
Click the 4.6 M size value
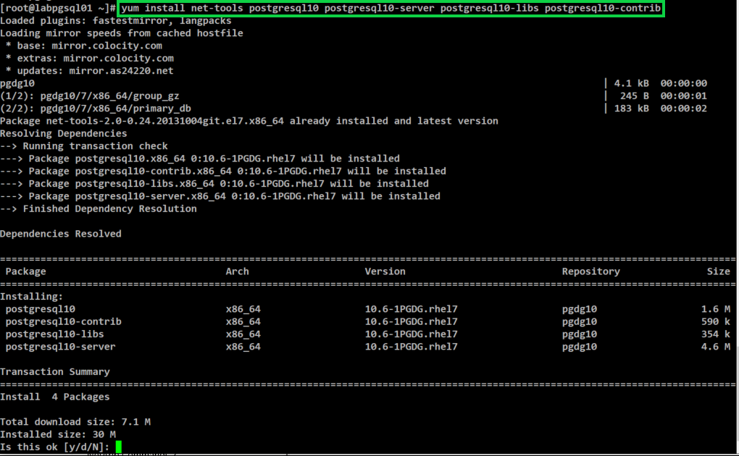point(715,347)
